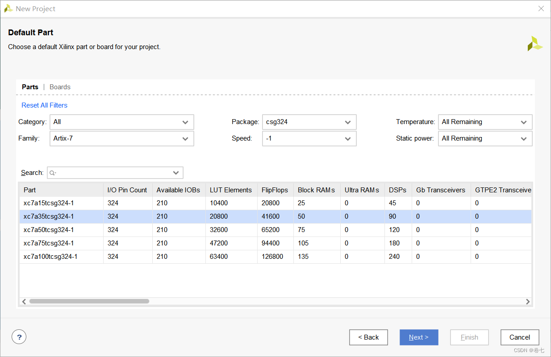This screenshot has height=357, width=551.
Task: Open the Package dropdown showing csg324
Action: tap(309, 122)
